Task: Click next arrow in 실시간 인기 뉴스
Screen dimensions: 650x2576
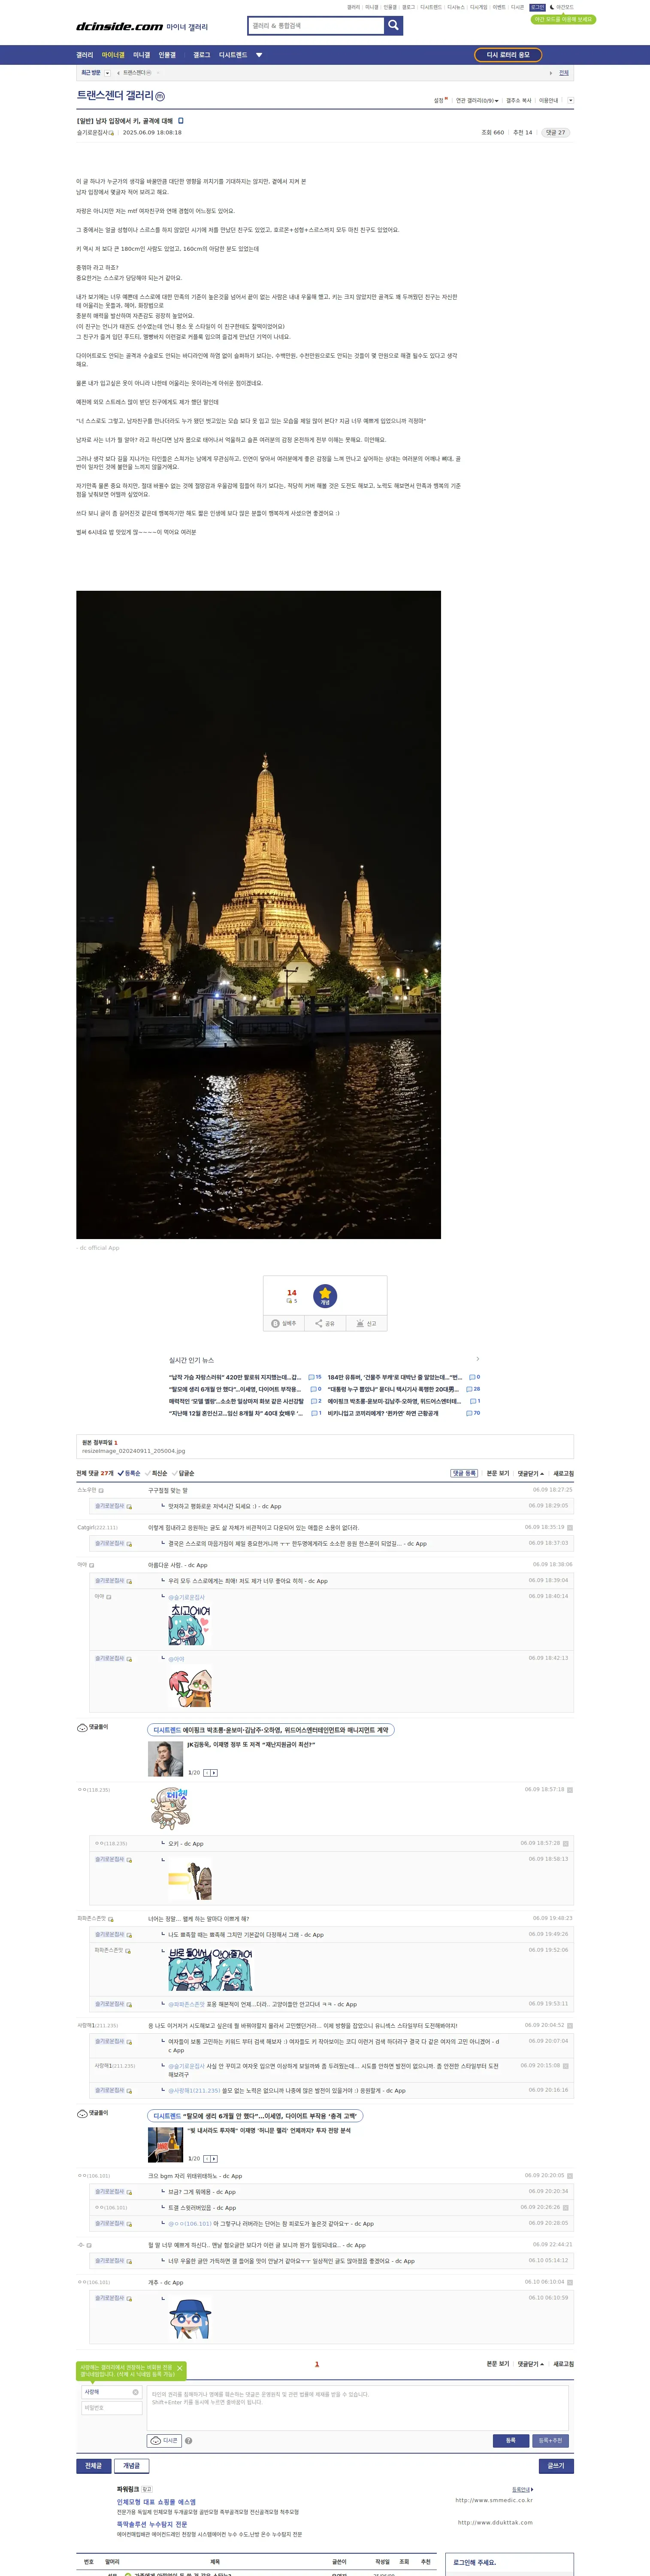Action: [x=477, y=1358]
